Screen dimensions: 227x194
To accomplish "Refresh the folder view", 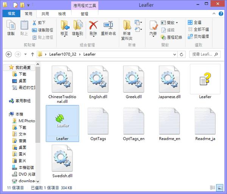I will 182,55.
